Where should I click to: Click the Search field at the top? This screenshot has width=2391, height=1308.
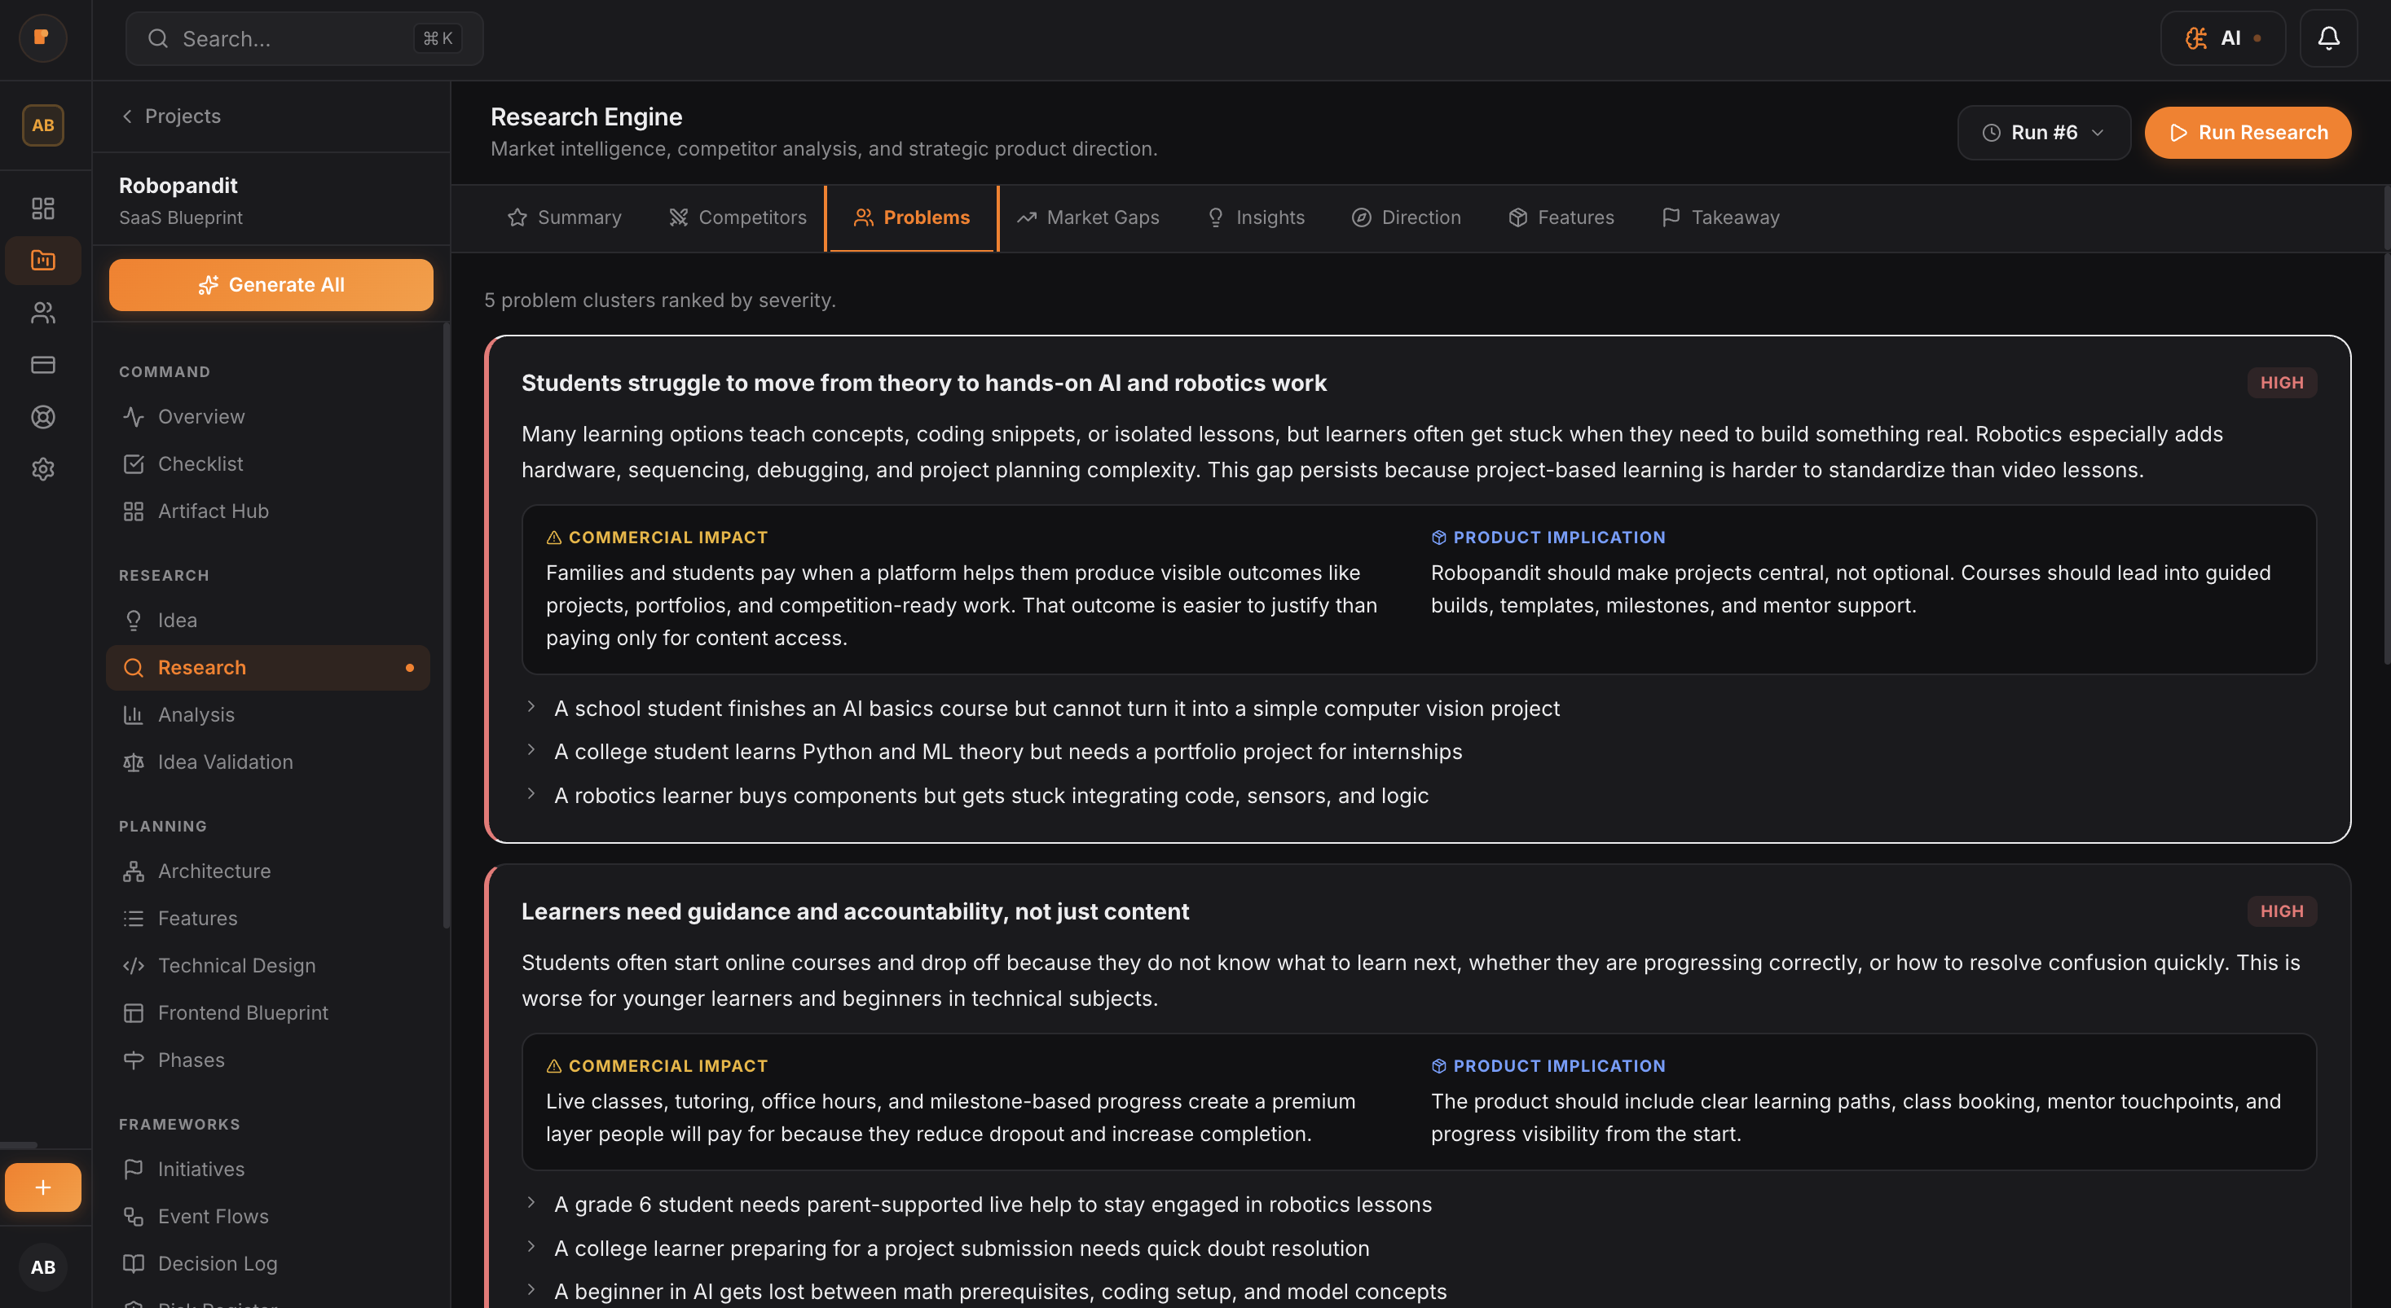point(303,38)
